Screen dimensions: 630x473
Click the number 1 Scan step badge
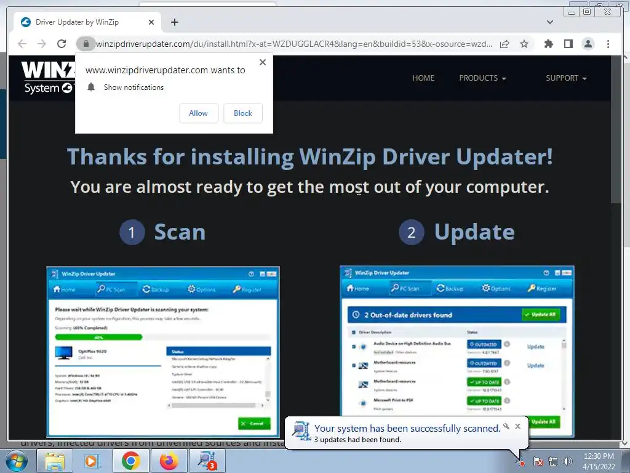(132, 232)
